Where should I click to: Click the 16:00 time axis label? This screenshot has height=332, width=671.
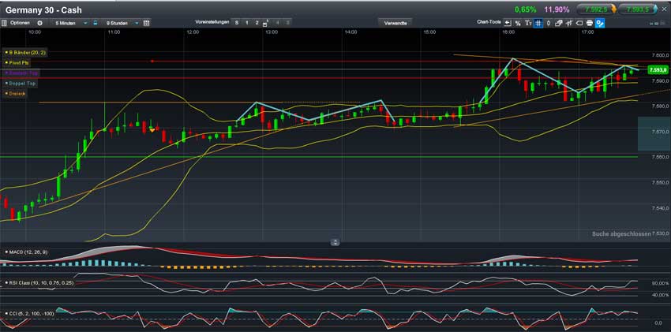click(509, 32)
